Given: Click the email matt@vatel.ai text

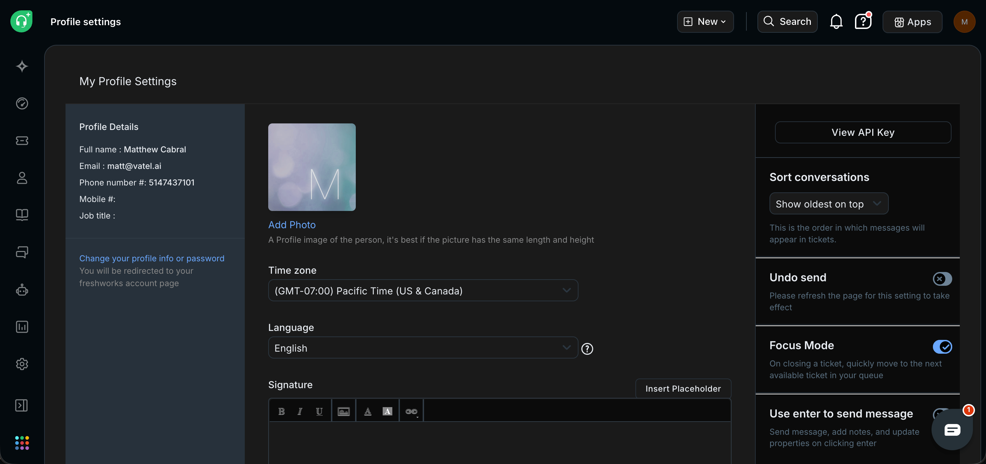Looking at the screenshot, I should coord(134,166).
